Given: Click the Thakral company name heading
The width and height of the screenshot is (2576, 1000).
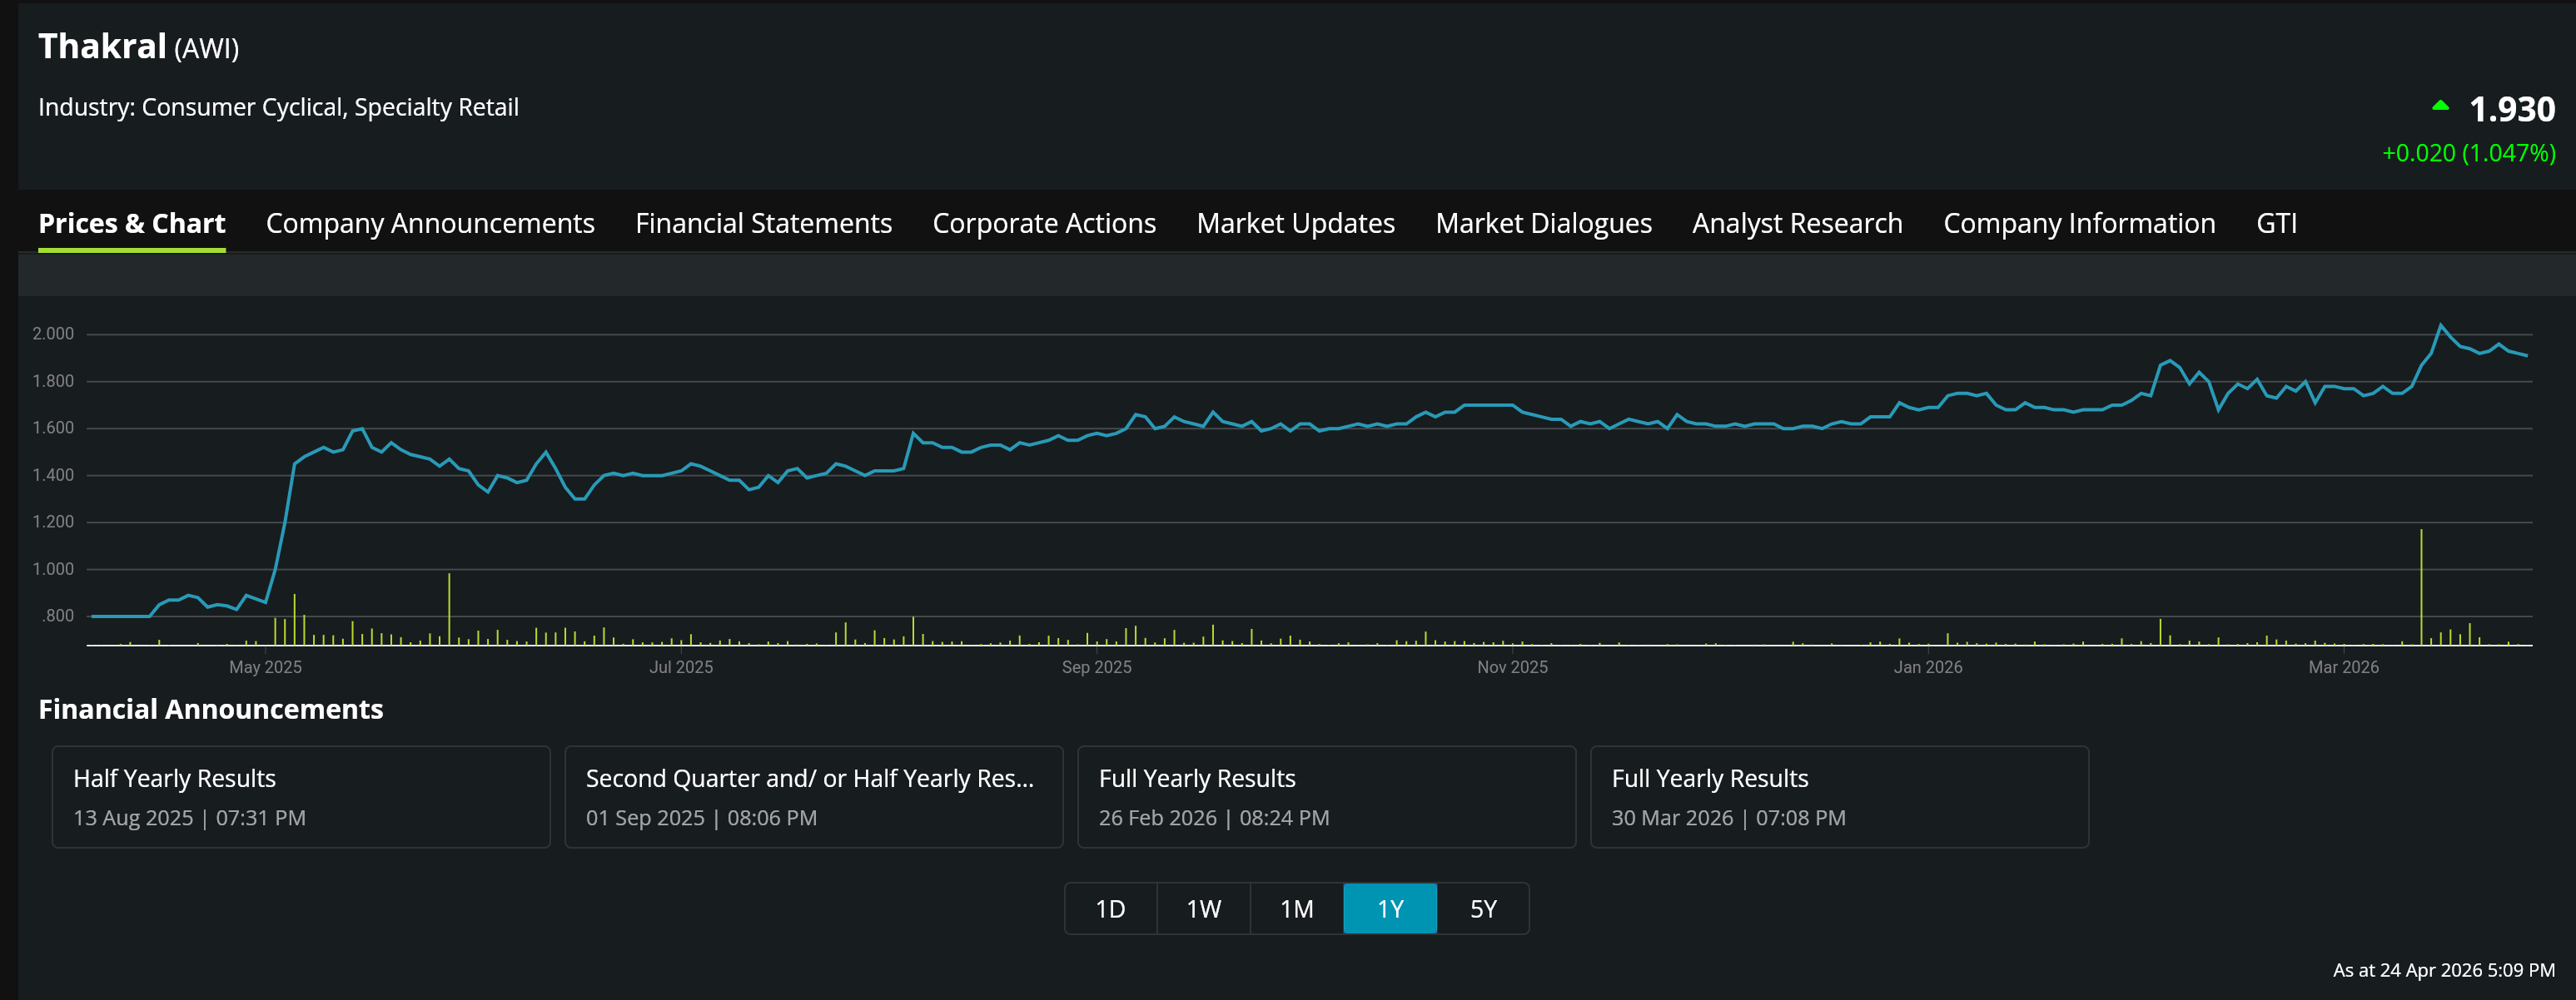Looking at the screenshot, I should 102,46.
